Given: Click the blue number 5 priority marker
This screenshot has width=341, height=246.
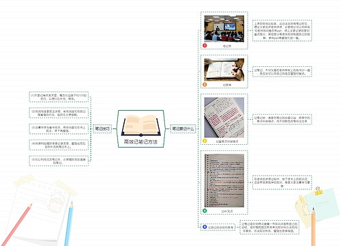Looking at the screenshot, I should pos(205,227).
